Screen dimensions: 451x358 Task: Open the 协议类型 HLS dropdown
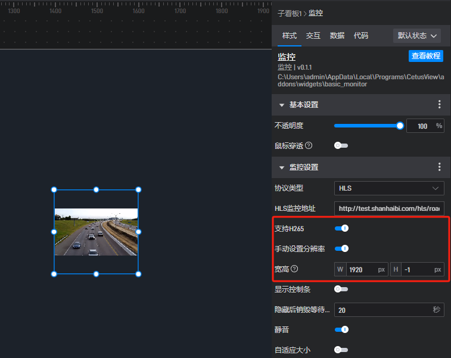tap(389, 188)
